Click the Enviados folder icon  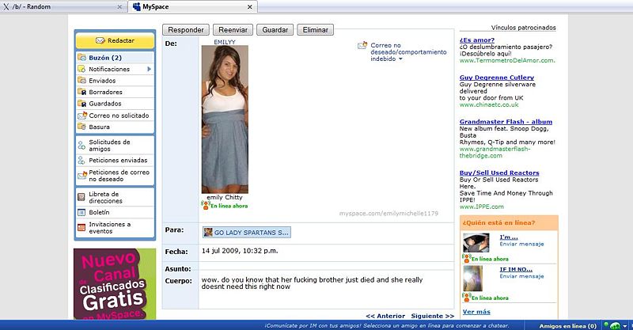pos(82,81)
